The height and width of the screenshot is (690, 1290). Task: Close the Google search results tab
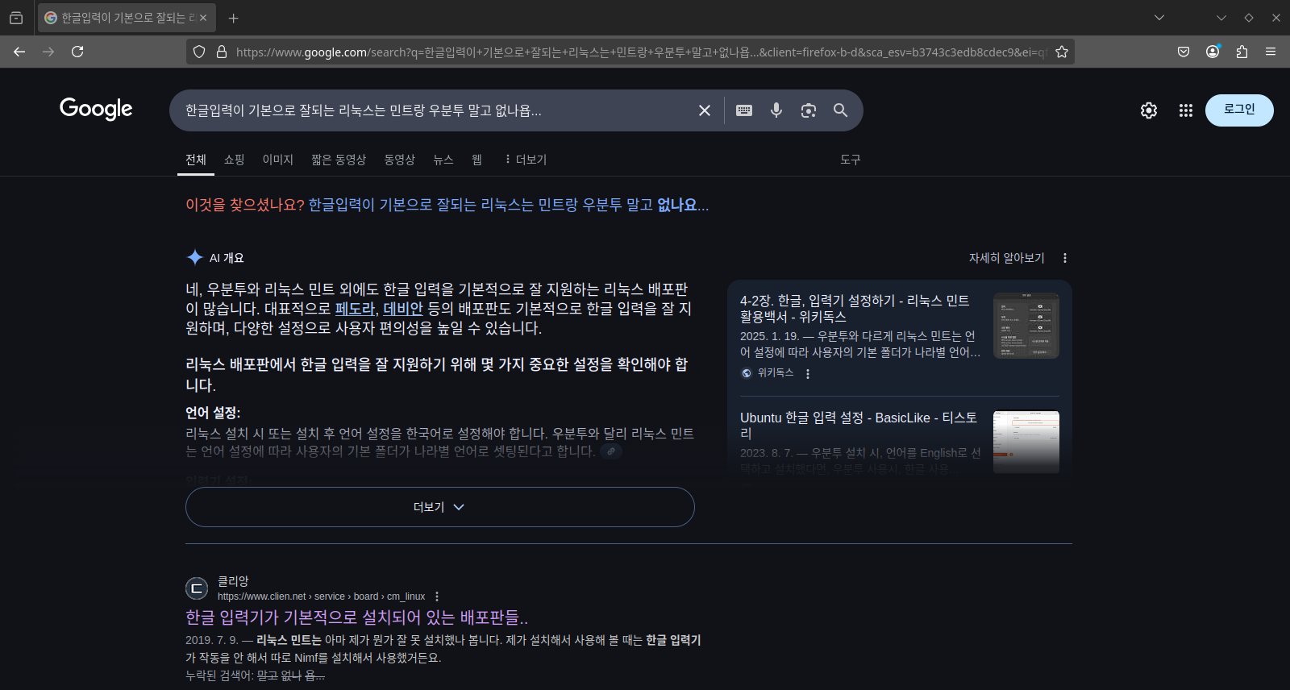(x=203, y=18)
